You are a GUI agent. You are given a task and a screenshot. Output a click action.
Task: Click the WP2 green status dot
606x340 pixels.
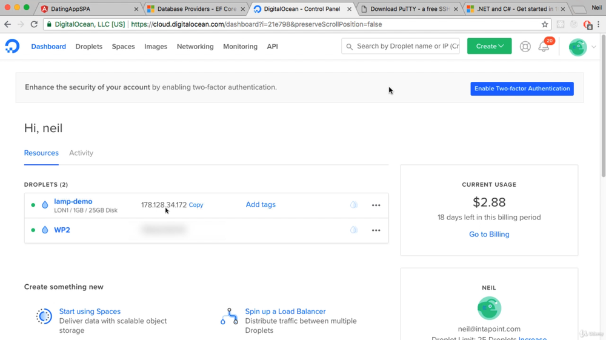33,230
